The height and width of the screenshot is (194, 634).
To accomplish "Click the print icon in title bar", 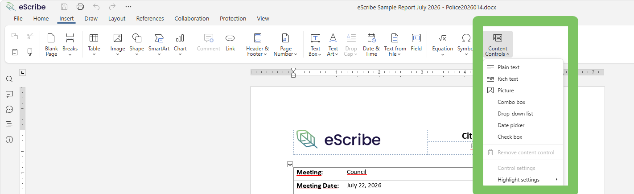I will 80,7.
